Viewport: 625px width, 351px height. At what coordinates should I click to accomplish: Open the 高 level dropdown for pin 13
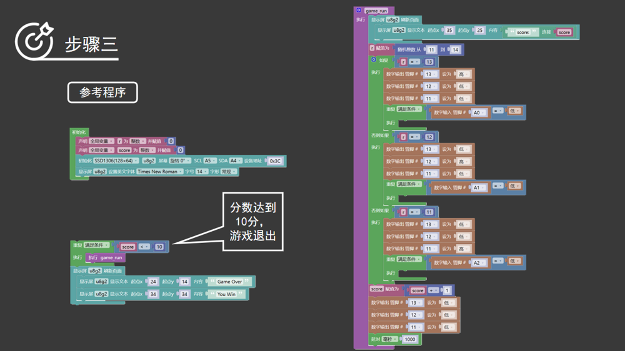[463, 74]
